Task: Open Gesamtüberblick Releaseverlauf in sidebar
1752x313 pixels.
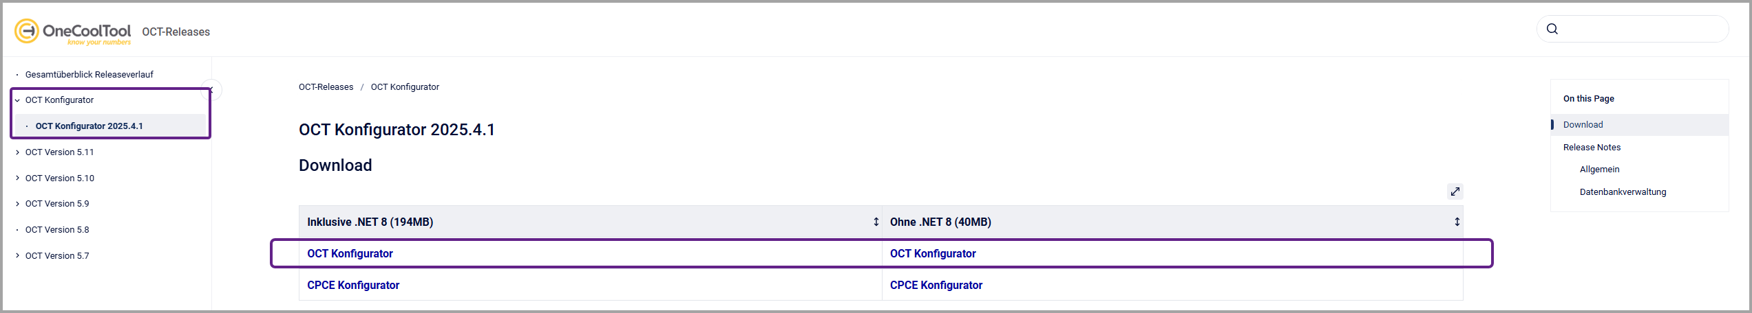Action: tap(89, 75)
